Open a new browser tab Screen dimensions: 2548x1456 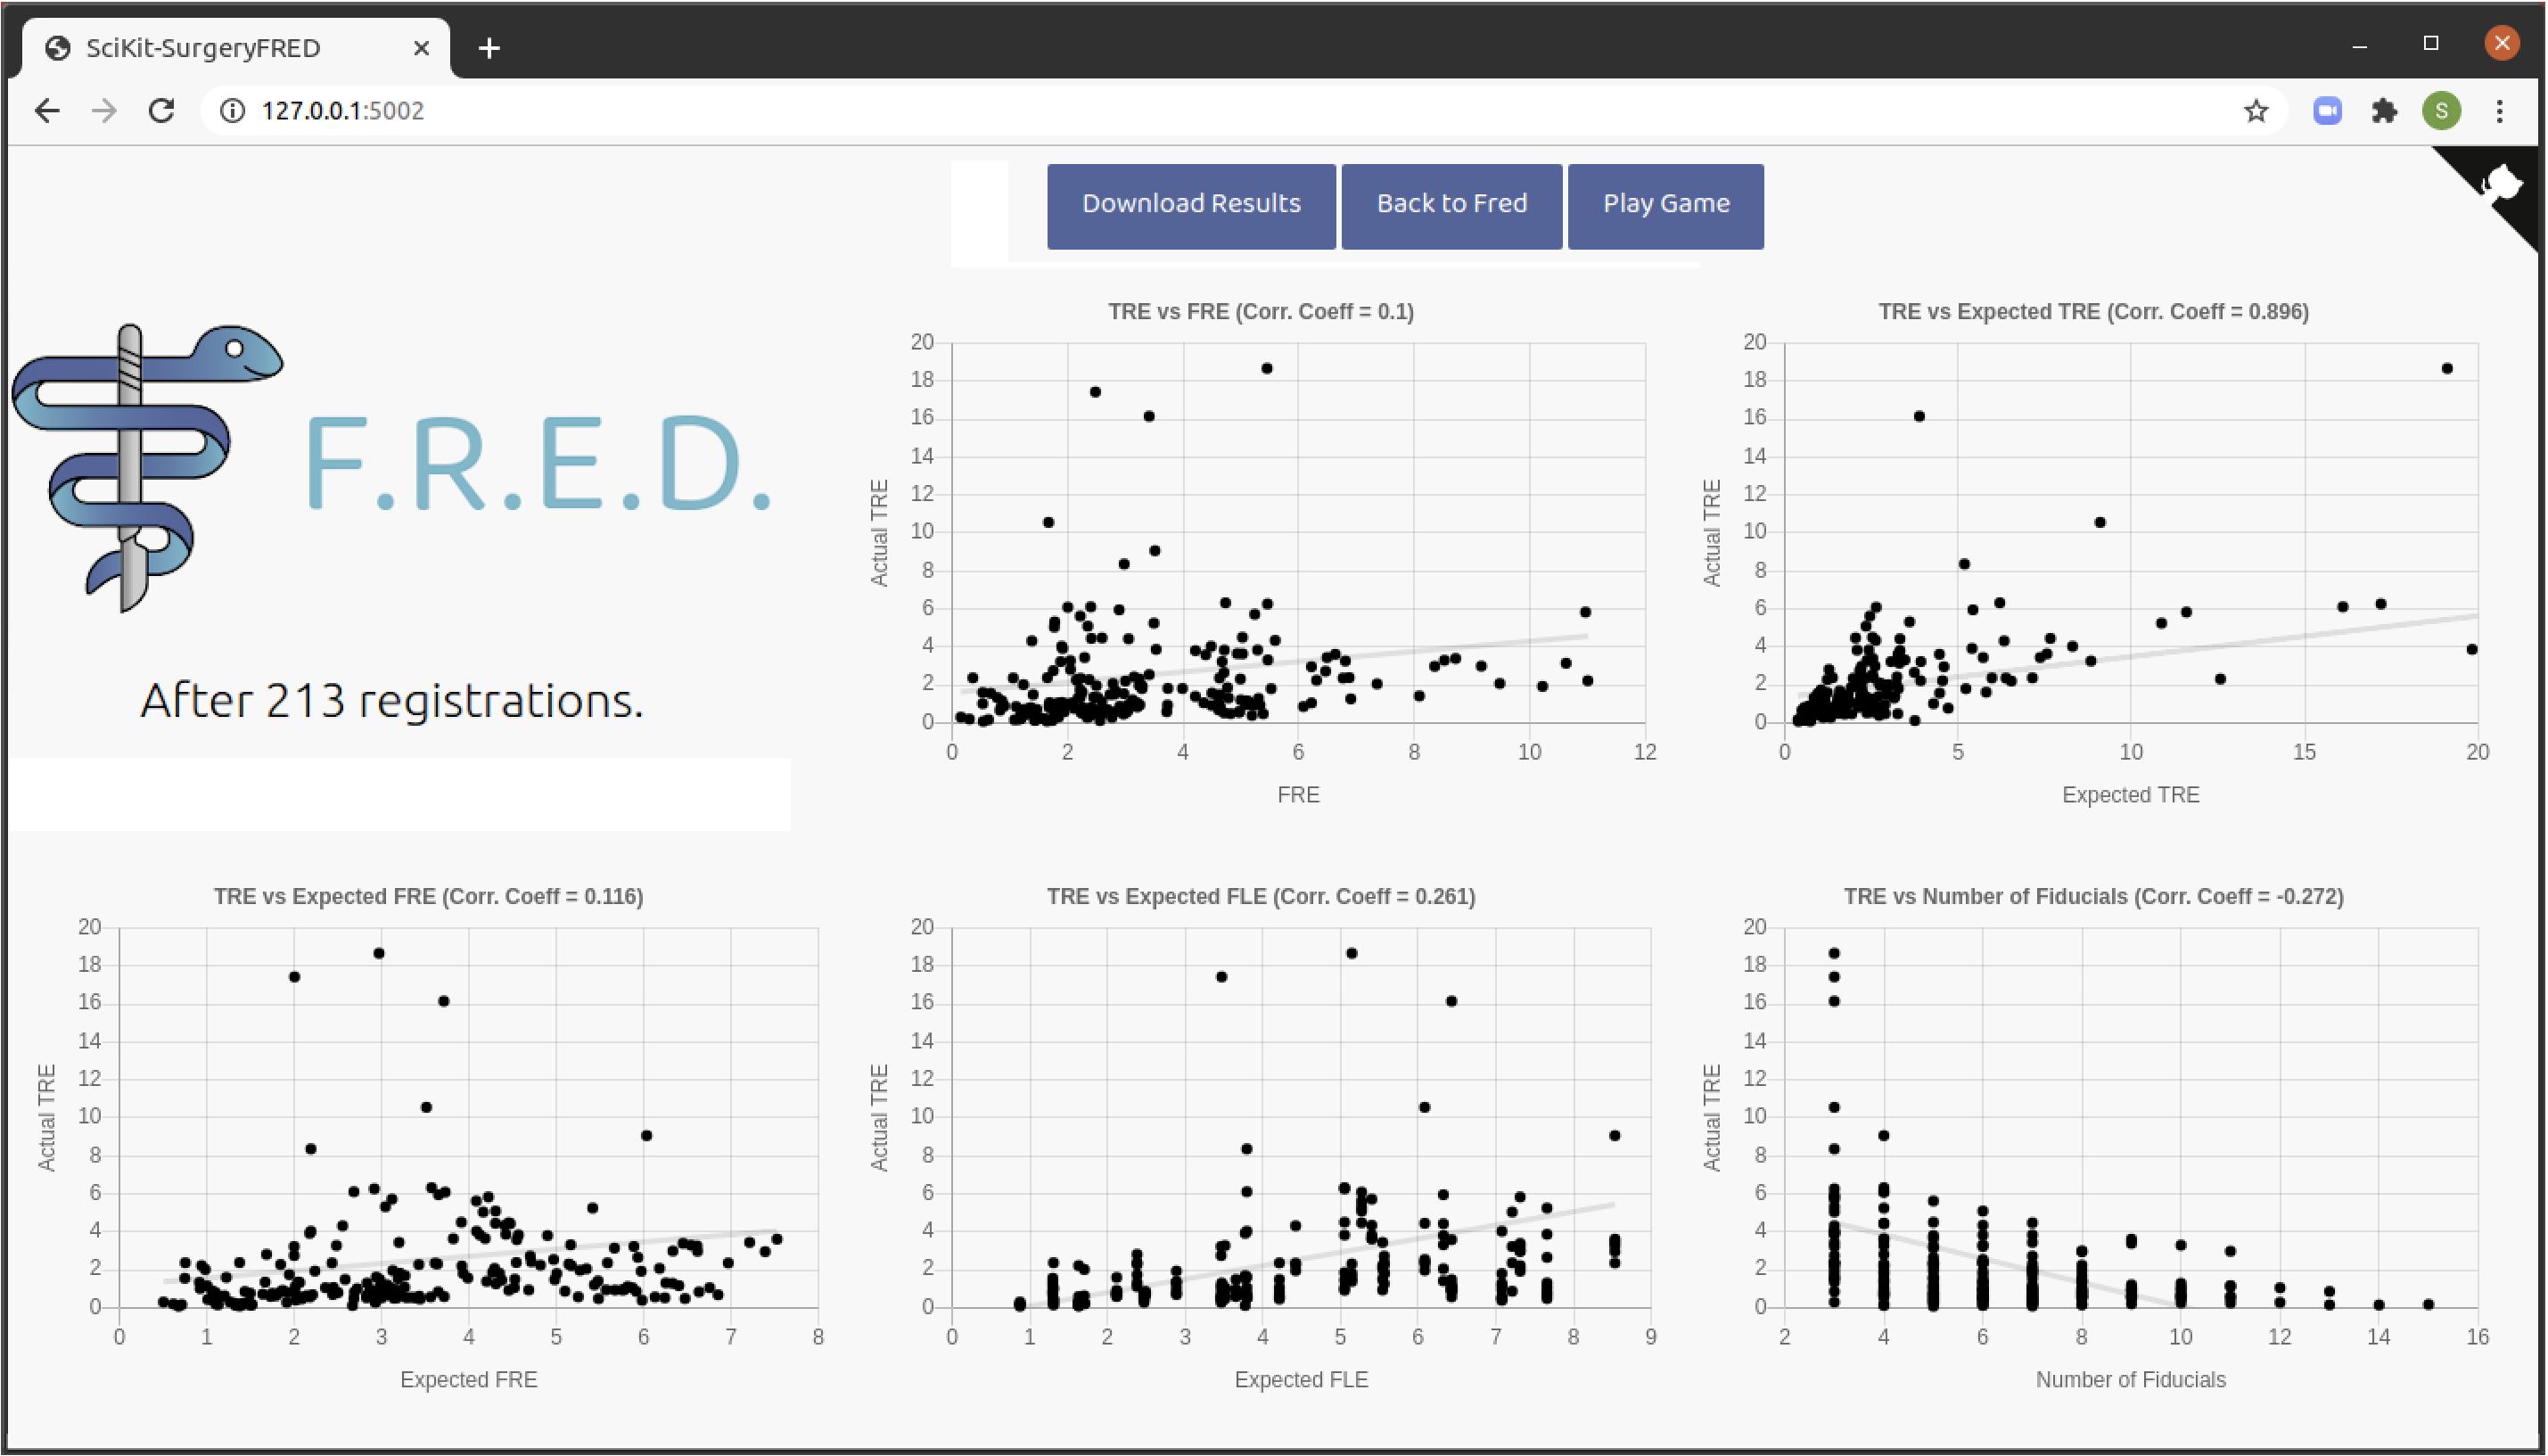tap(489, 47)
